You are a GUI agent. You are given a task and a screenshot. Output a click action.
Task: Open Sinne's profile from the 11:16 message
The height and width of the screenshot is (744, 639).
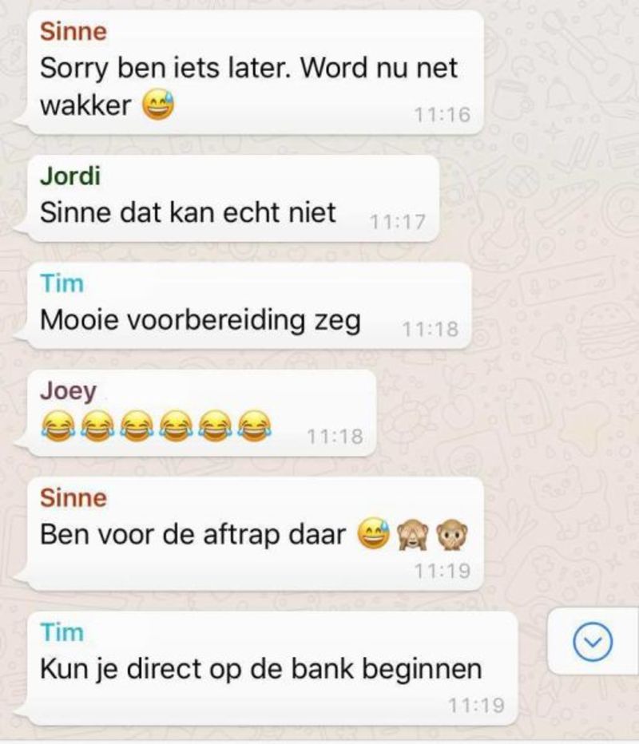coord(73,32)
